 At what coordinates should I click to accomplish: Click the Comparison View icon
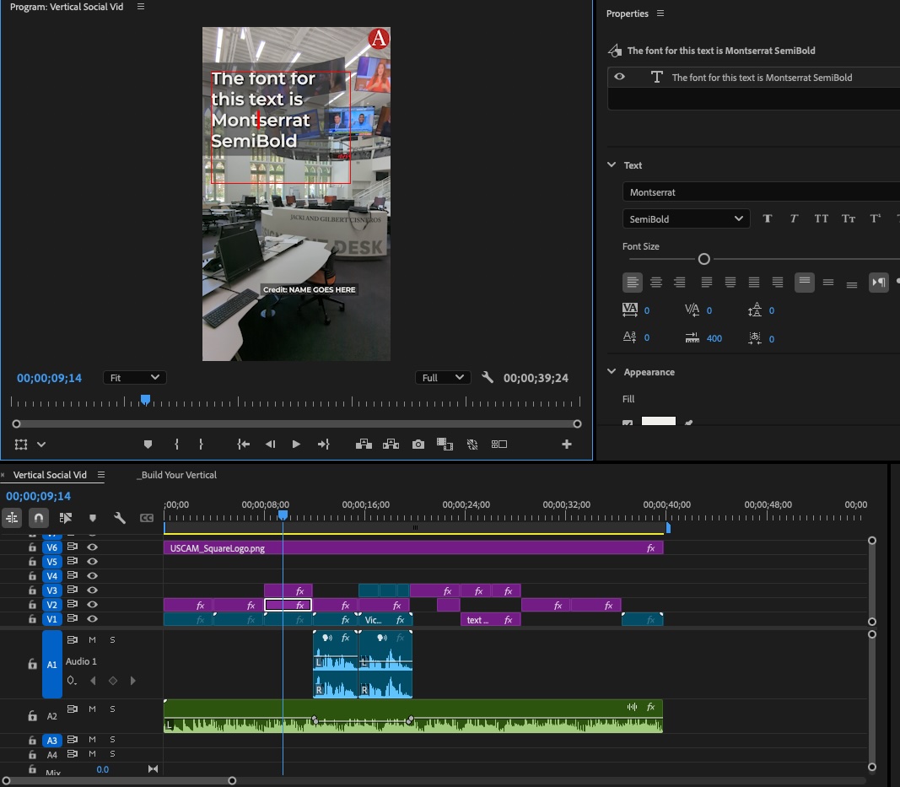445,445
